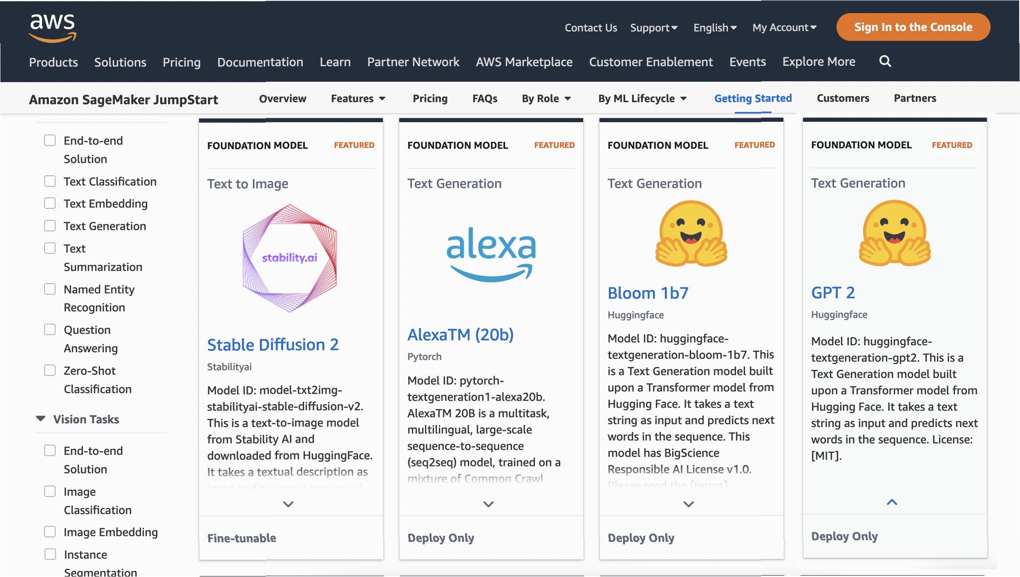Image resolution: width=1020 pixels, height=577 pixels.
Task: Tick the Image Embedding checkbox
Action: (x=50, y=532)
